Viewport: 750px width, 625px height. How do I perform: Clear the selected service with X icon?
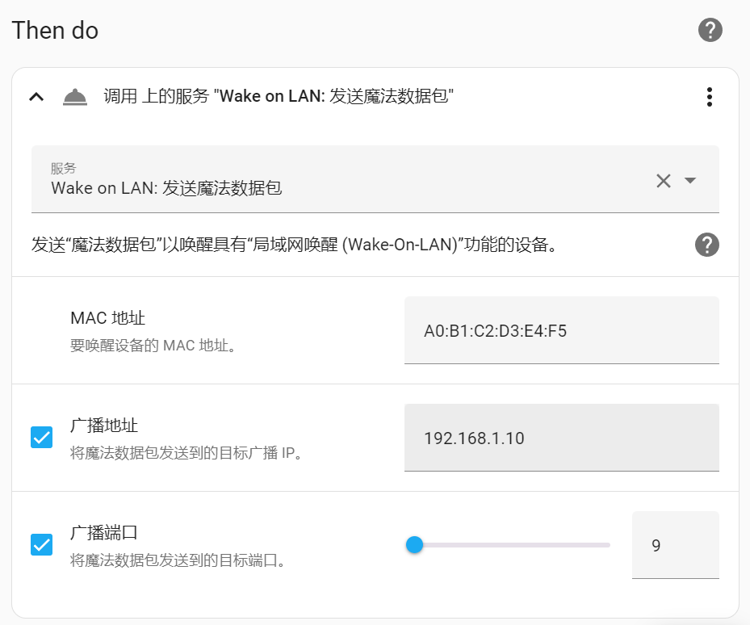click(664, 180)
